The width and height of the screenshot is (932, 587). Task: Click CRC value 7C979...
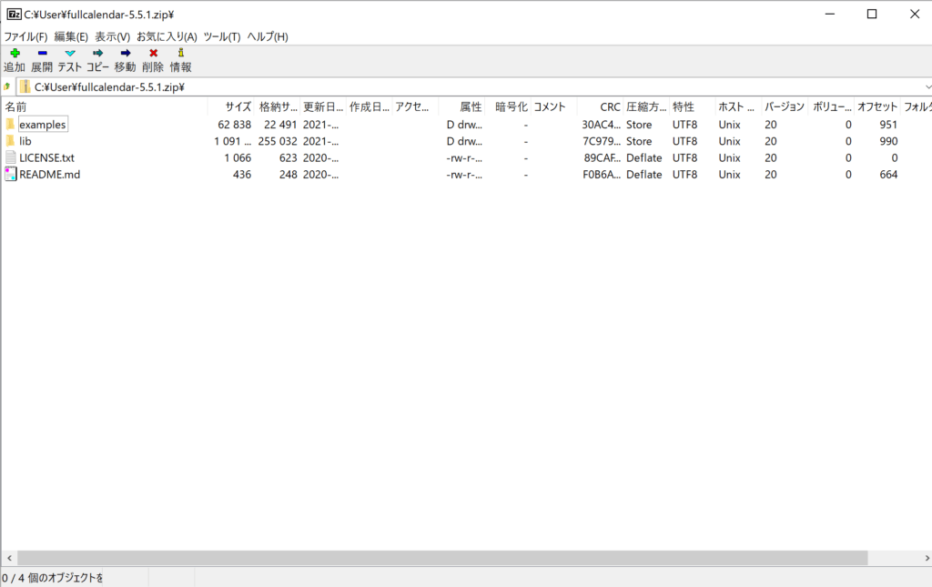602,141
